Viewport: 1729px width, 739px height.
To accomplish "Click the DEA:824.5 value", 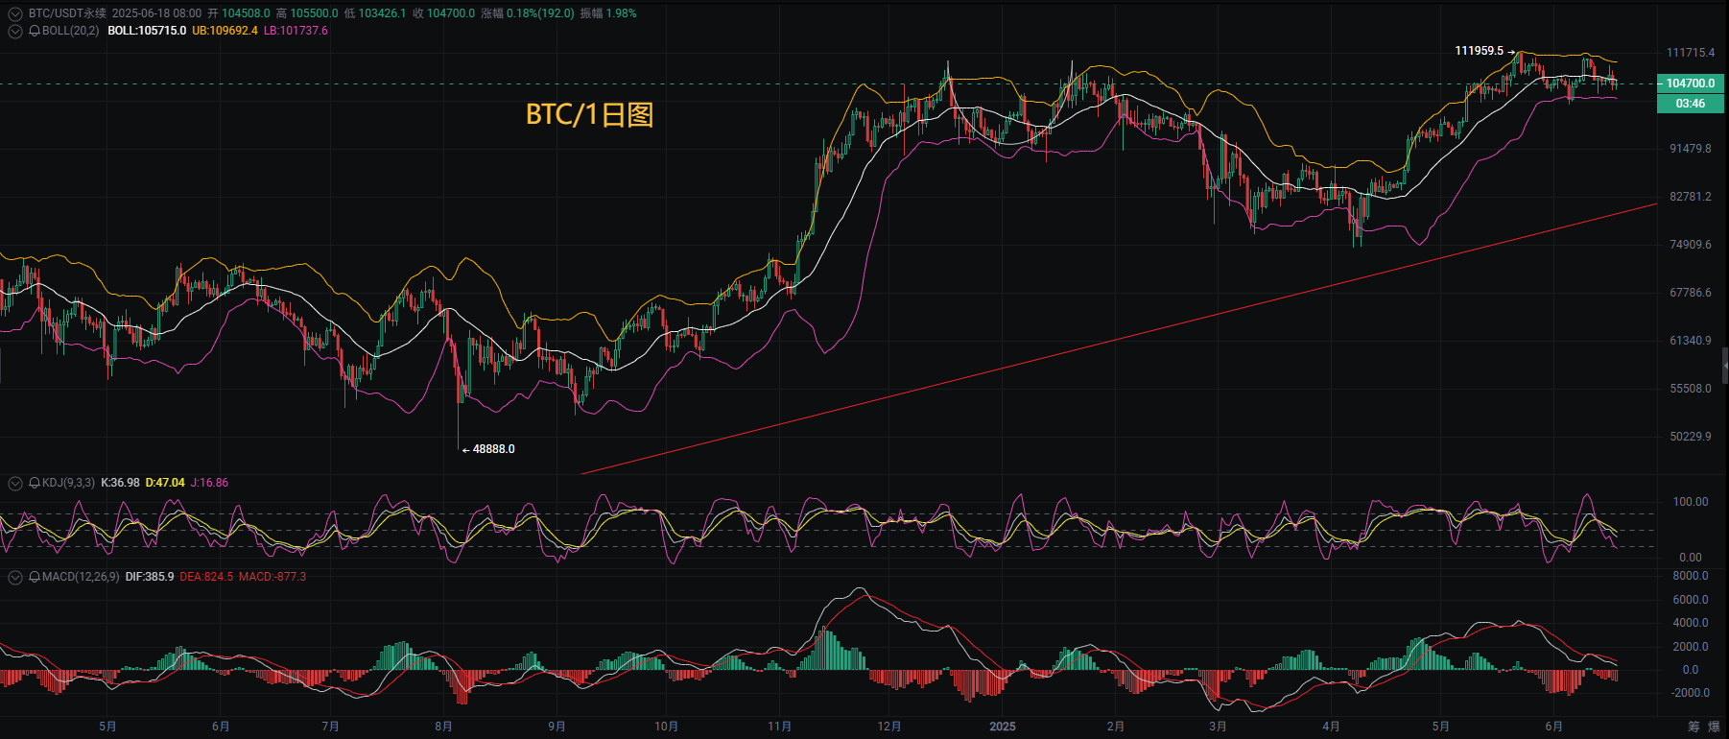I will (206, 577).
